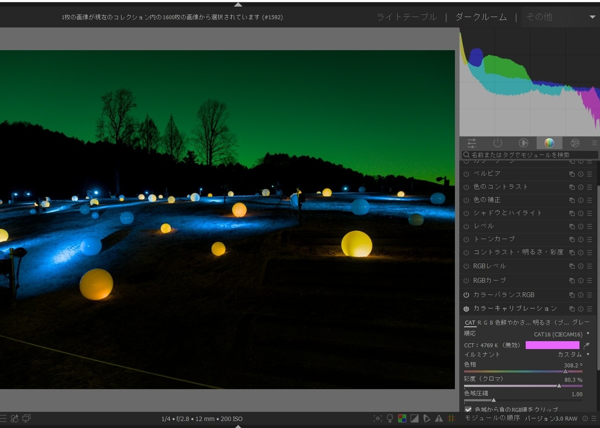
Task: Open quick styles icon at bottom left
Action: [14, 418]
